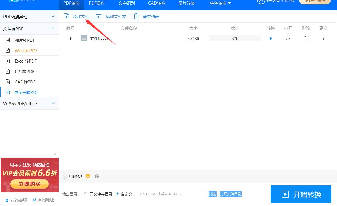337x206 pixels.
Task: Click the Excel转PDF sheet icon
Action: (x=8, y=61)
